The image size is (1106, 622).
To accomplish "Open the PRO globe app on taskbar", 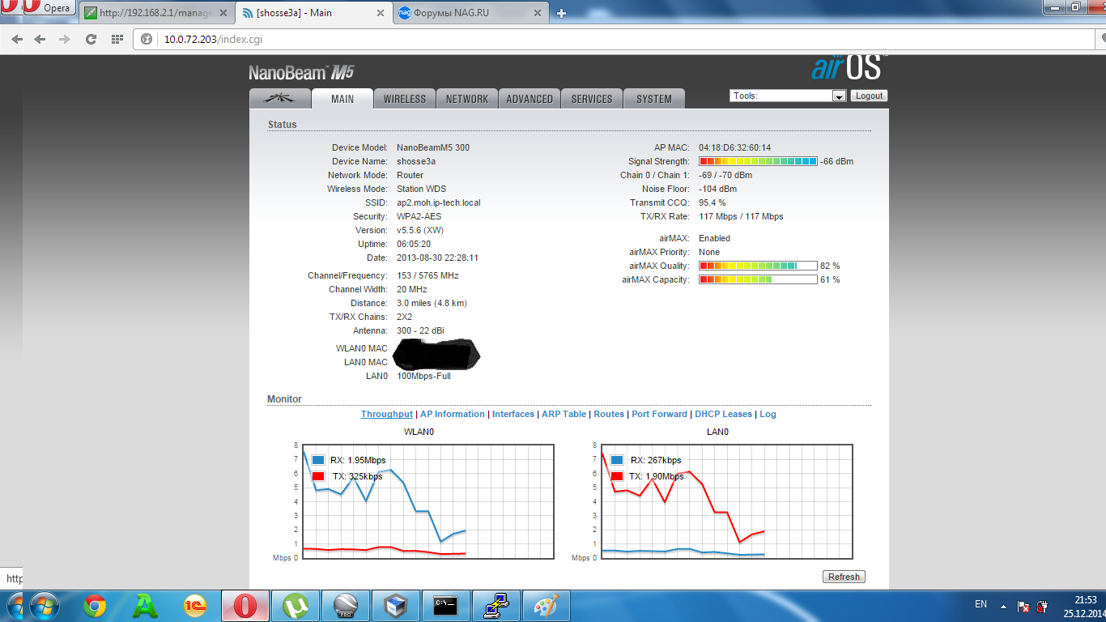I will [346, 606].
